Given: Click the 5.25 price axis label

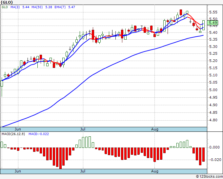Looking at the screenshot, I should [x=213, y=53].
